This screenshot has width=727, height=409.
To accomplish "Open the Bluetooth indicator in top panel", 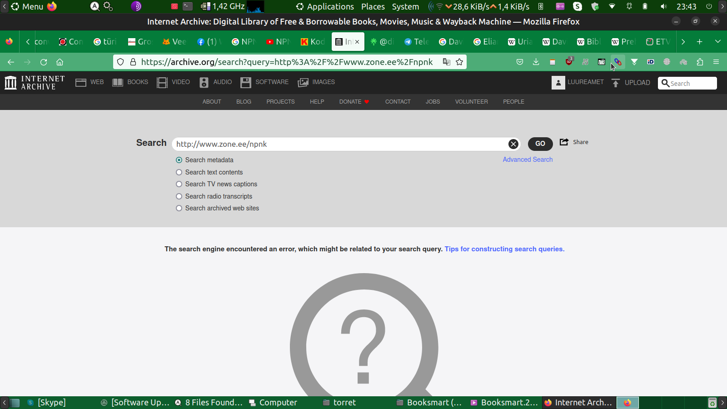I will (541, 6).
